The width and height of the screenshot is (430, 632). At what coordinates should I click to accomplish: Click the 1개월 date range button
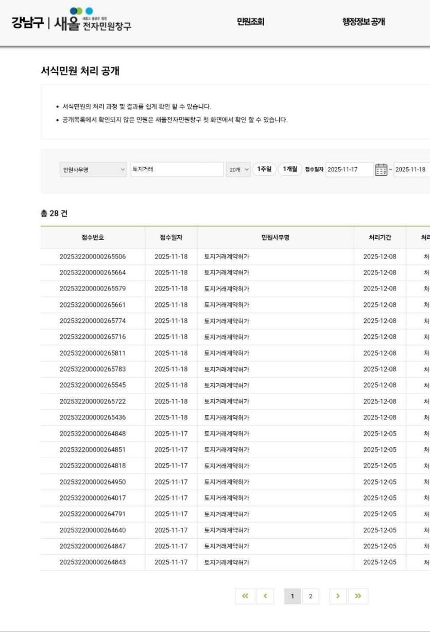(x=290, y=169)
